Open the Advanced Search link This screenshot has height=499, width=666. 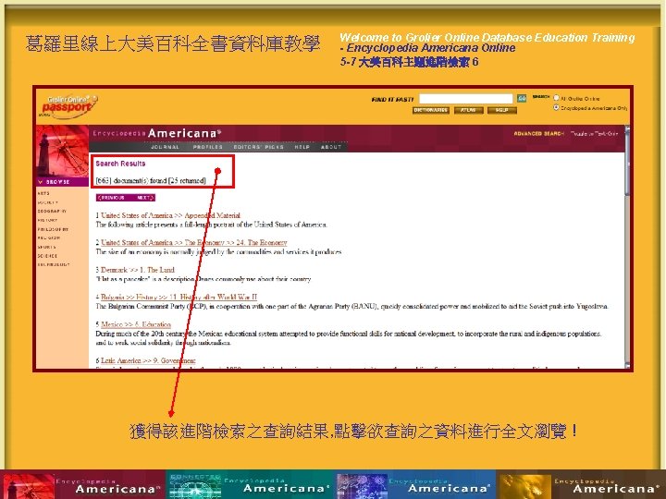point(538,134)
